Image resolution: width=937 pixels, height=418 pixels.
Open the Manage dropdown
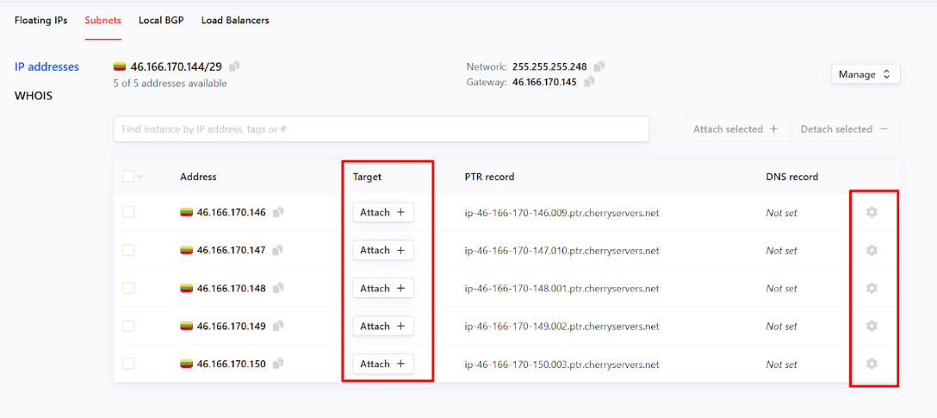866,74
